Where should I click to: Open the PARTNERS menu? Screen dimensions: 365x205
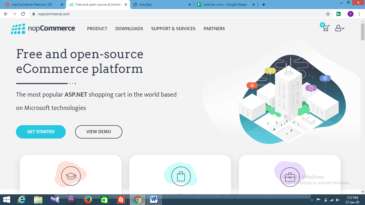point(214,29)
